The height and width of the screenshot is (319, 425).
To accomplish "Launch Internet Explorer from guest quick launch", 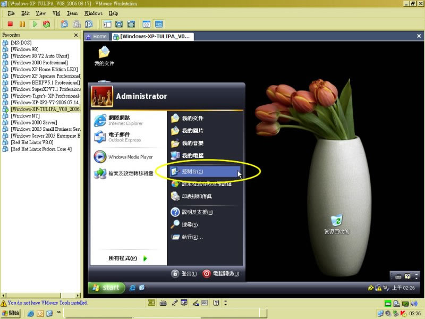I will click(132, 288).
